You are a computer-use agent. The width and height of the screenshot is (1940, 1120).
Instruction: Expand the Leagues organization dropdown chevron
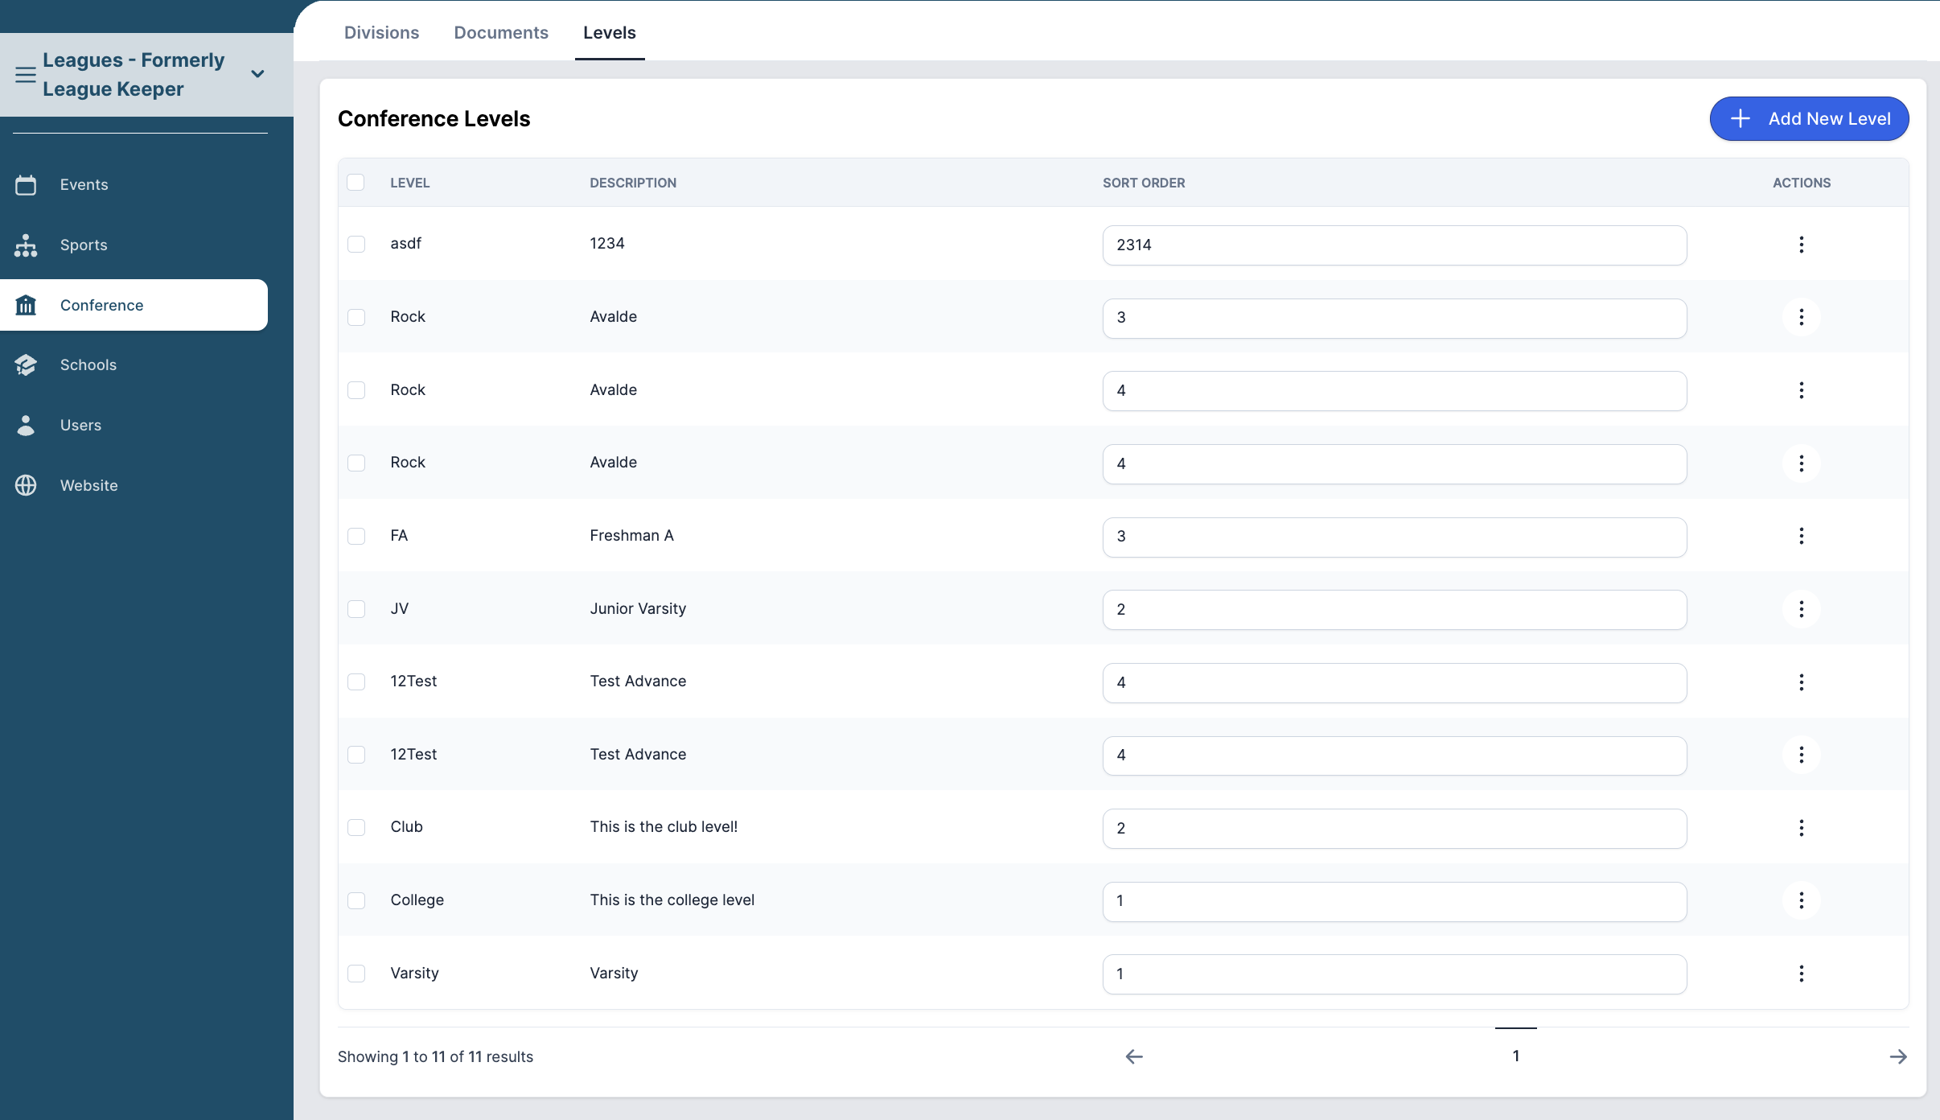click(x=257, y=74)
